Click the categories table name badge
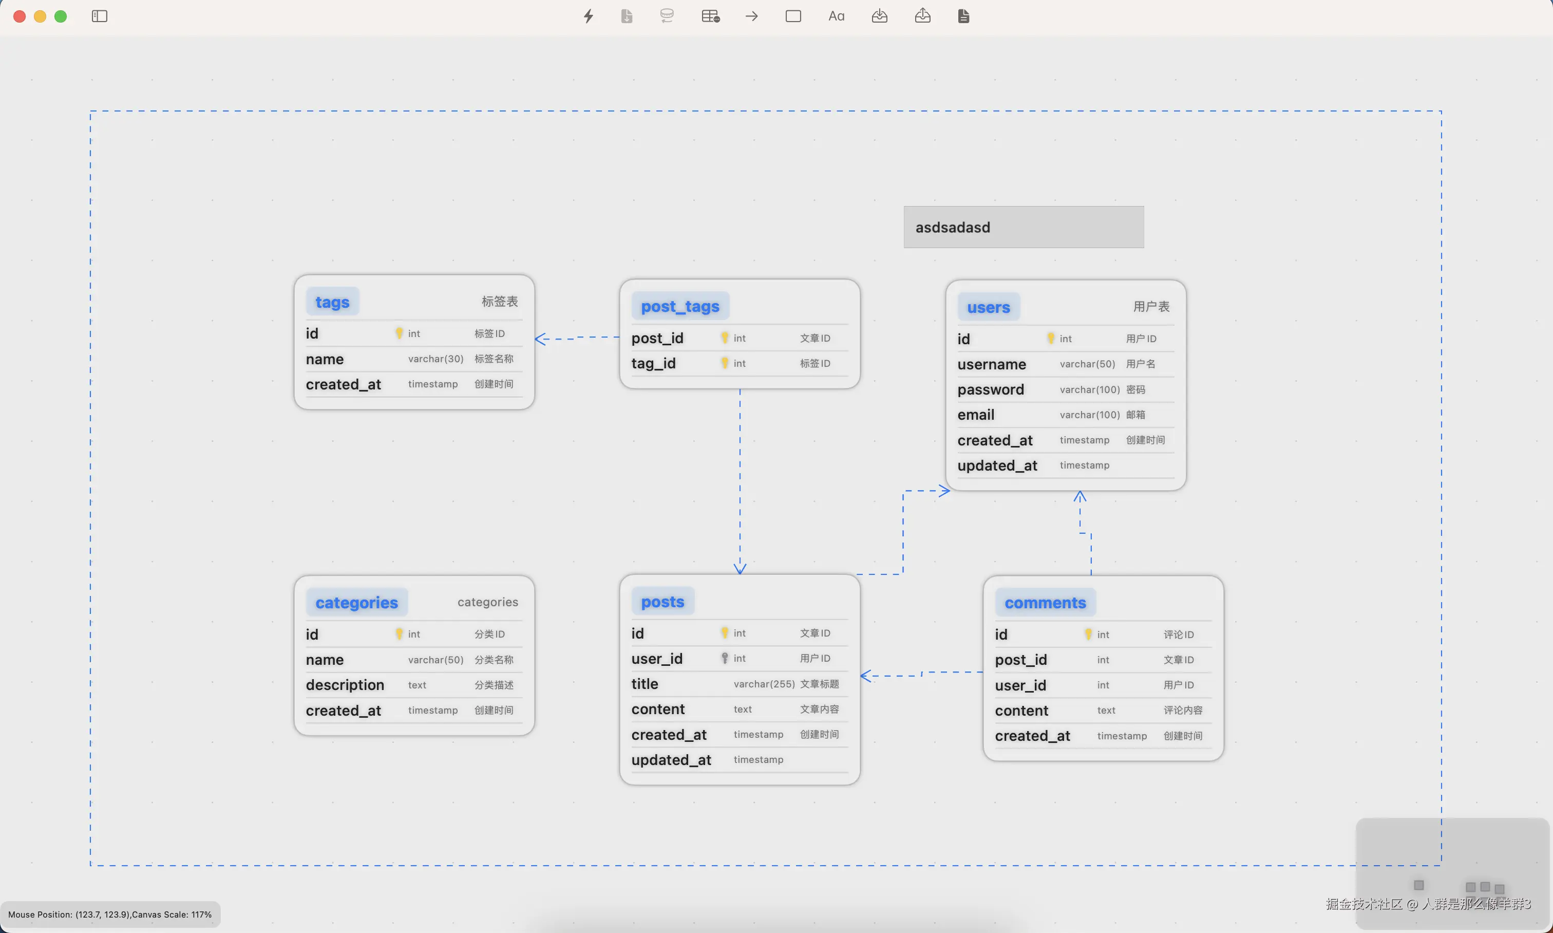The height and width of the screenshot is (933, 1553). 356,603
